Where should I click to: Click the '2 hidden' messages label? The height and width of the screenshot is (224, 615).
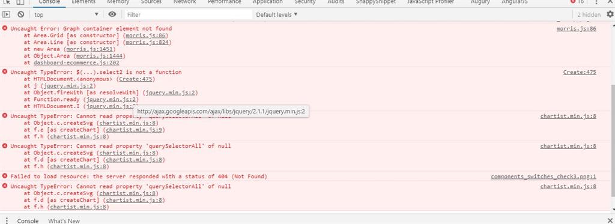tap(589, 14)
